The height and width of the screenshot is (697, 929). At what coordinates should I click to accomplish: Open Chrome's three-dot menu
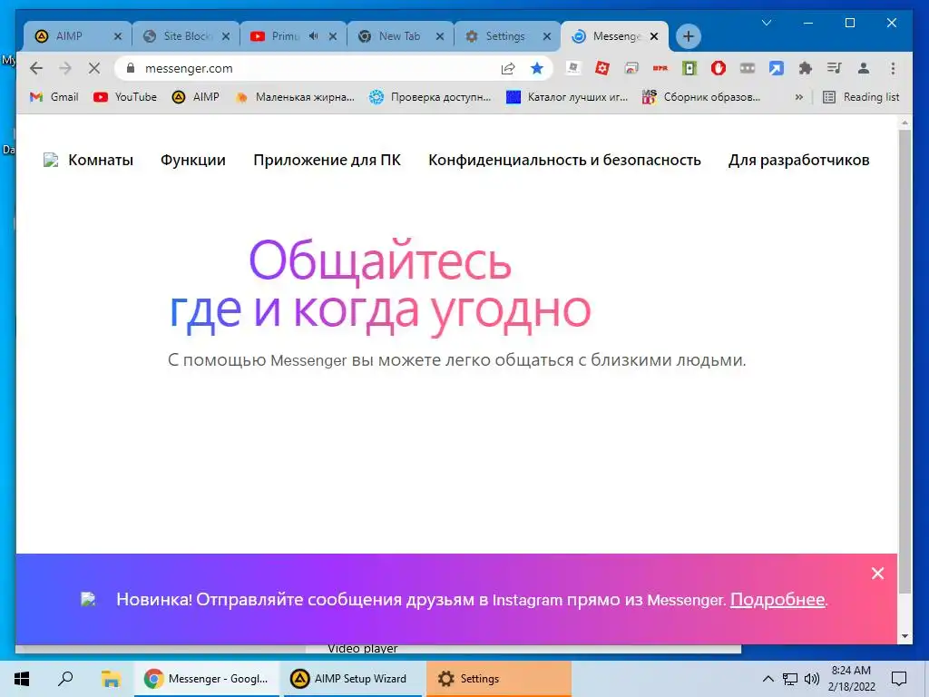893,68
